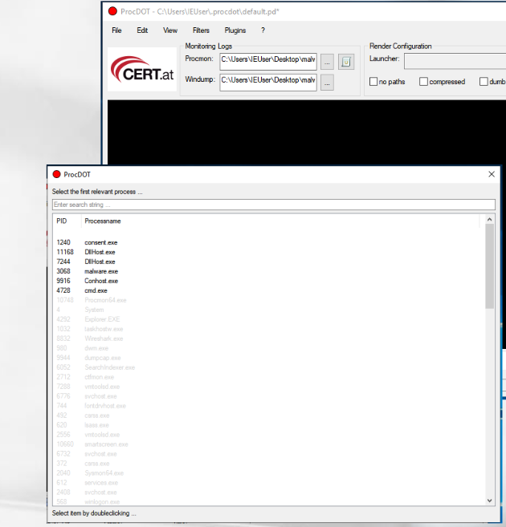Select cmd.exe PID 4728
506x527 pixels.
coord(269,290)
